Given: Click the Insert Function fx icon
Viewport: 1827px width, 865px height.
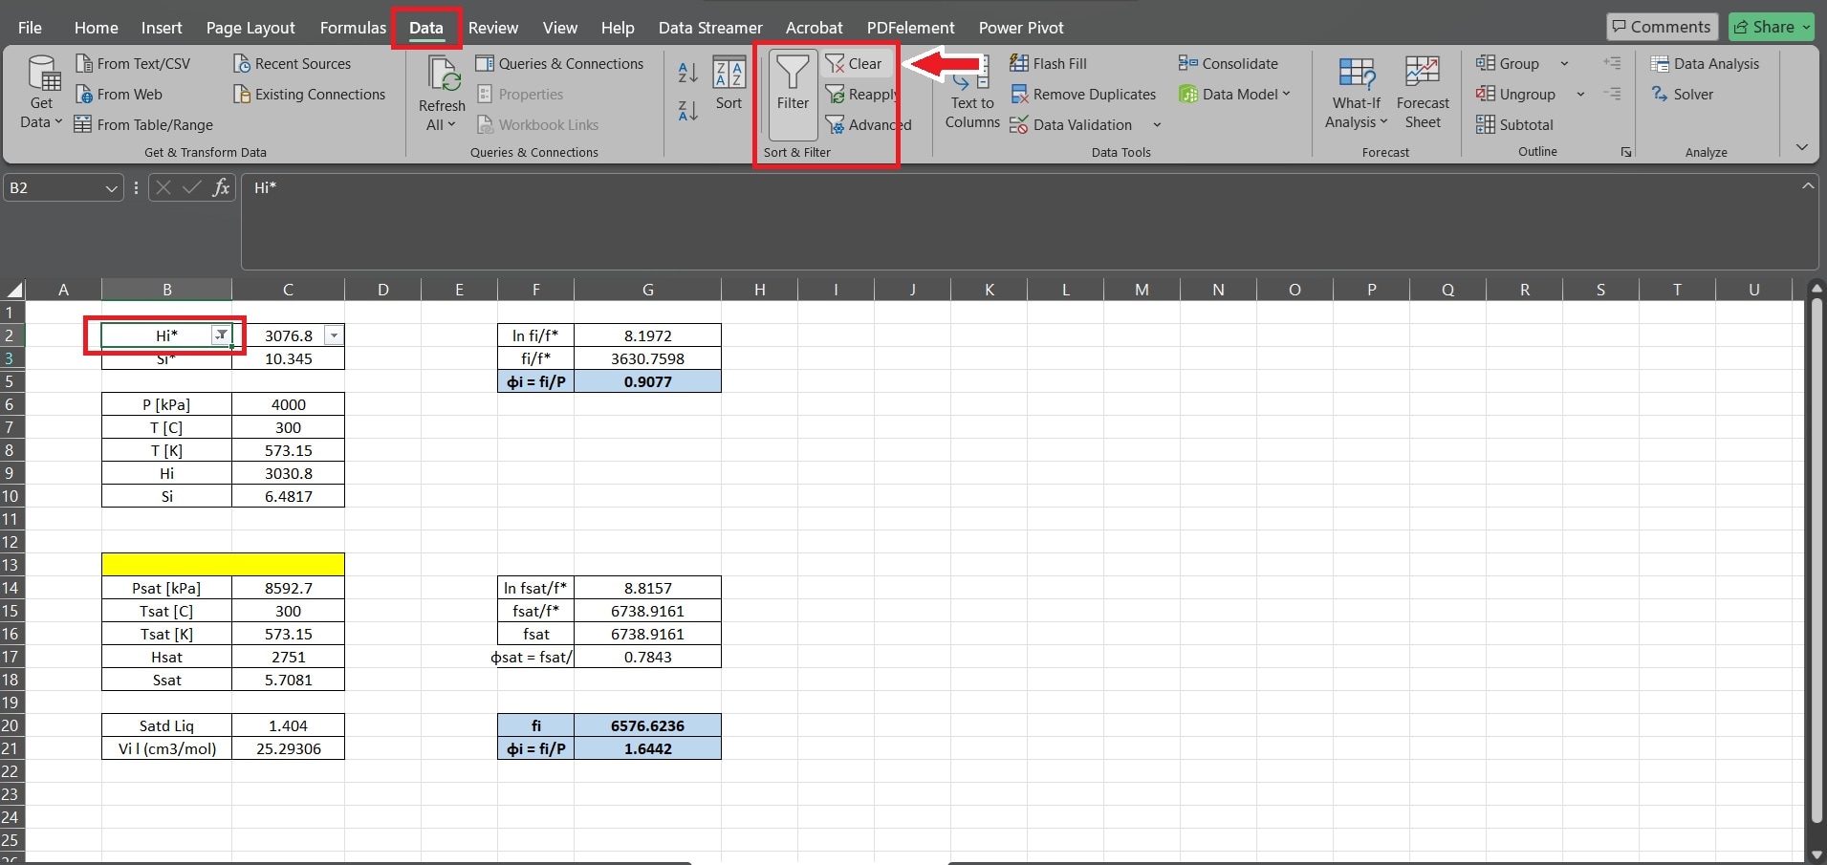Looking at the screenshot, I should coord(221,188).
